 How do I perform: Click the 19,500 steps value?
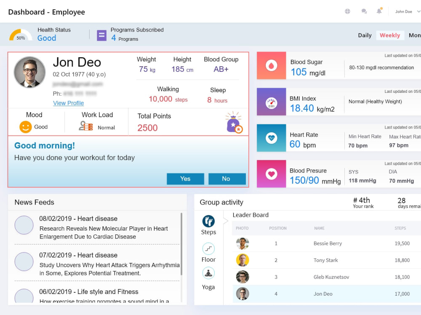[402, 244]
